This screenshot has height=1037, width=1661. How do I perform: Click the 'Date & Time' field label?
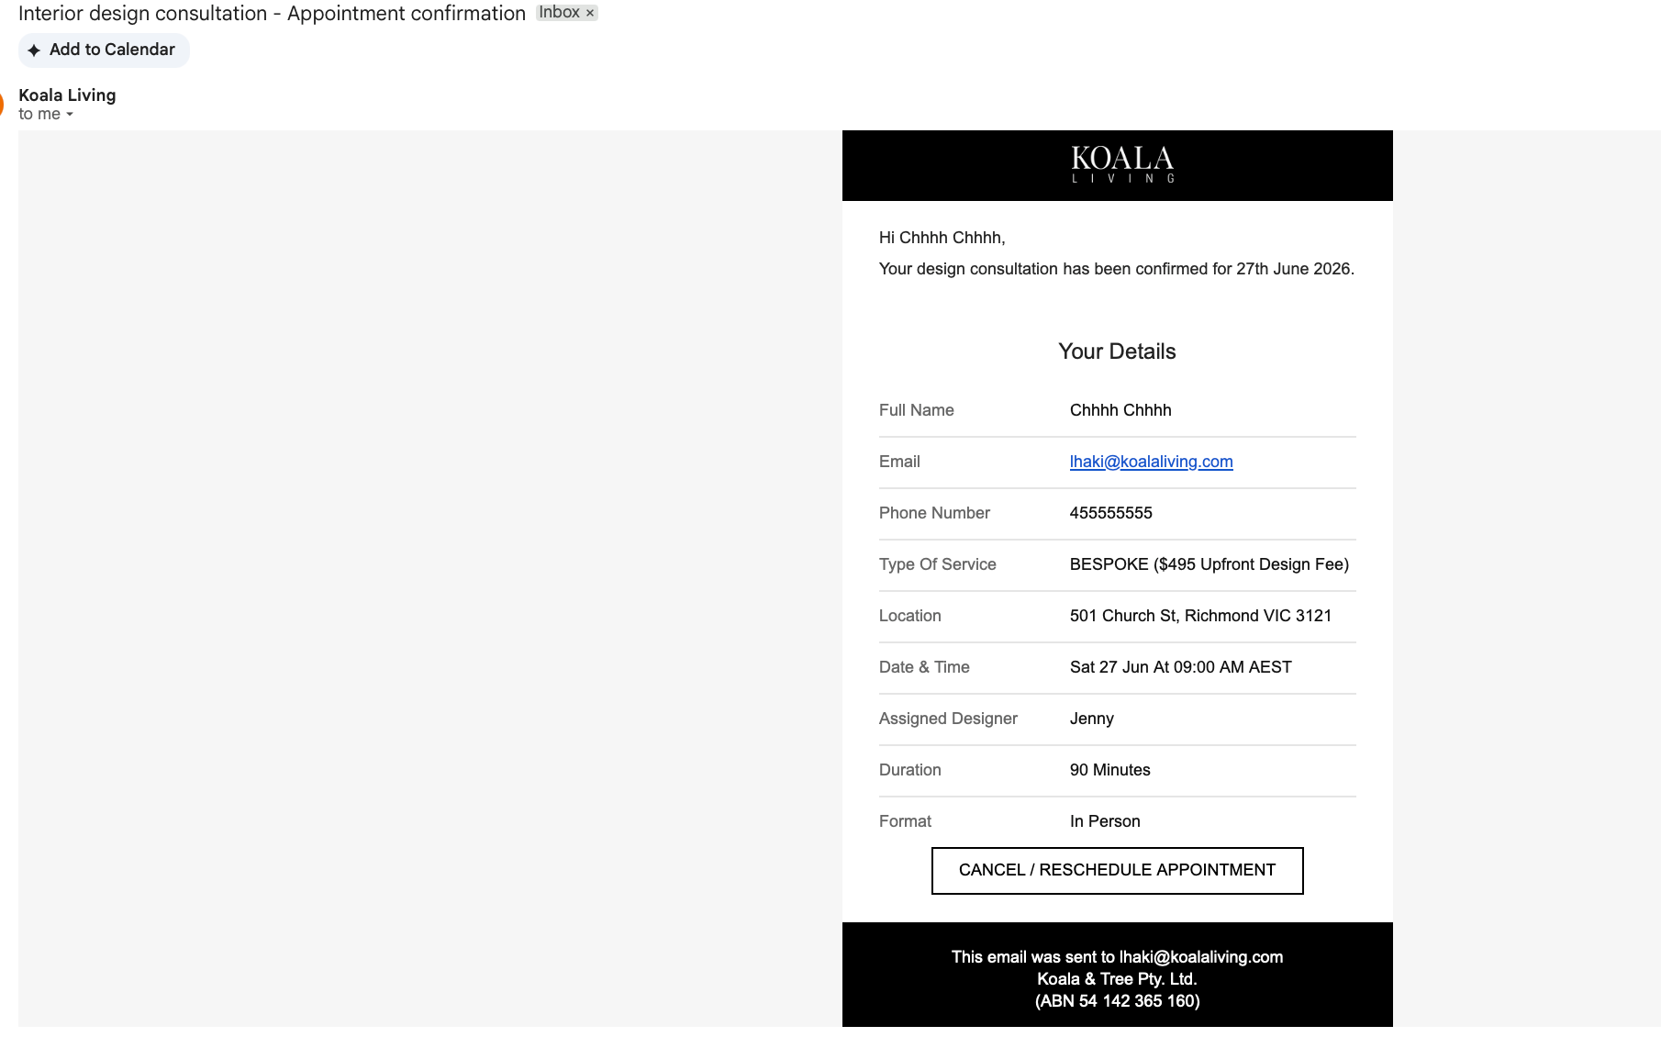tap(924, 667)
